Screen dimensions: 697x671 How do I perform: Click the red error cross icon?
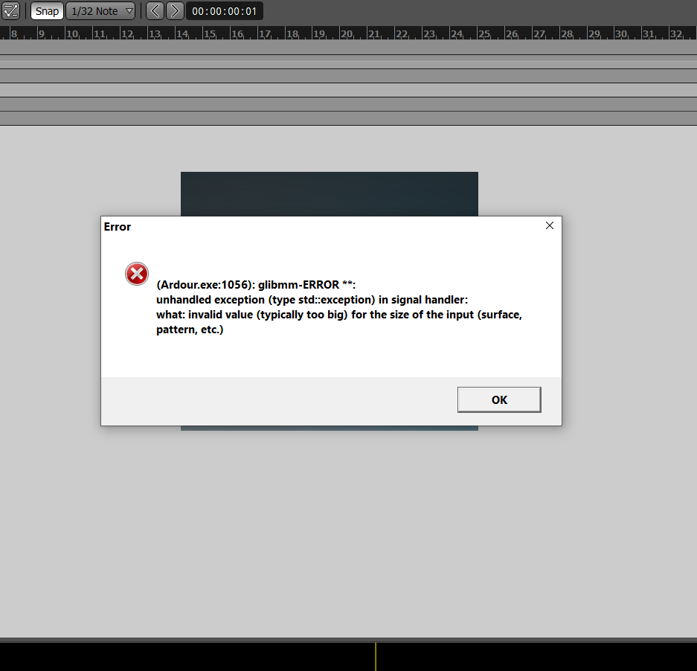point(137,274)
